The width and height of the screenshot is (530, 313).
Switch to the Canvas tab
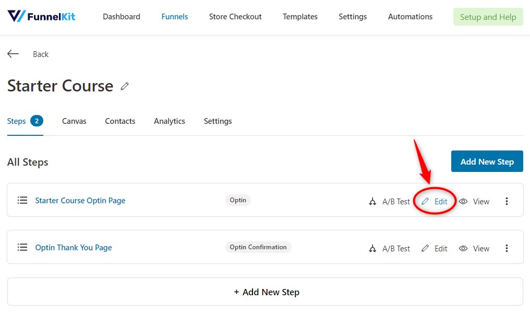tap(74, 121)
